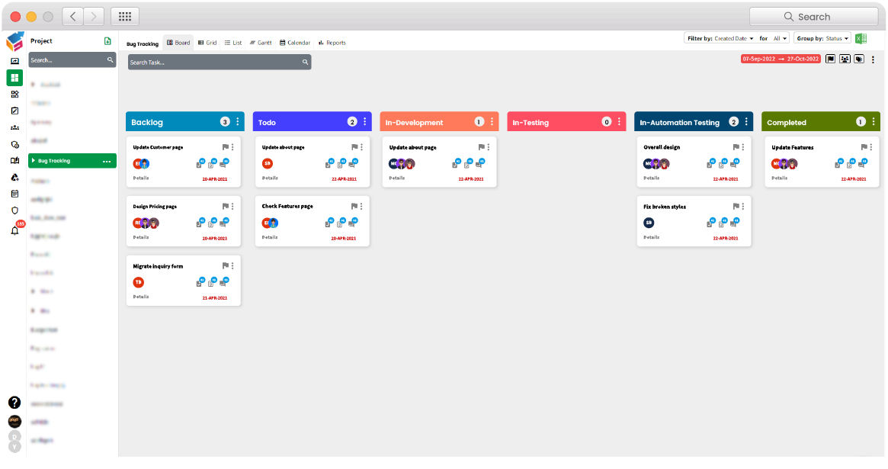Click the checklist icon on Fix broken styles
The width and height of the screenshot is (888, 469).
(710, 223)
